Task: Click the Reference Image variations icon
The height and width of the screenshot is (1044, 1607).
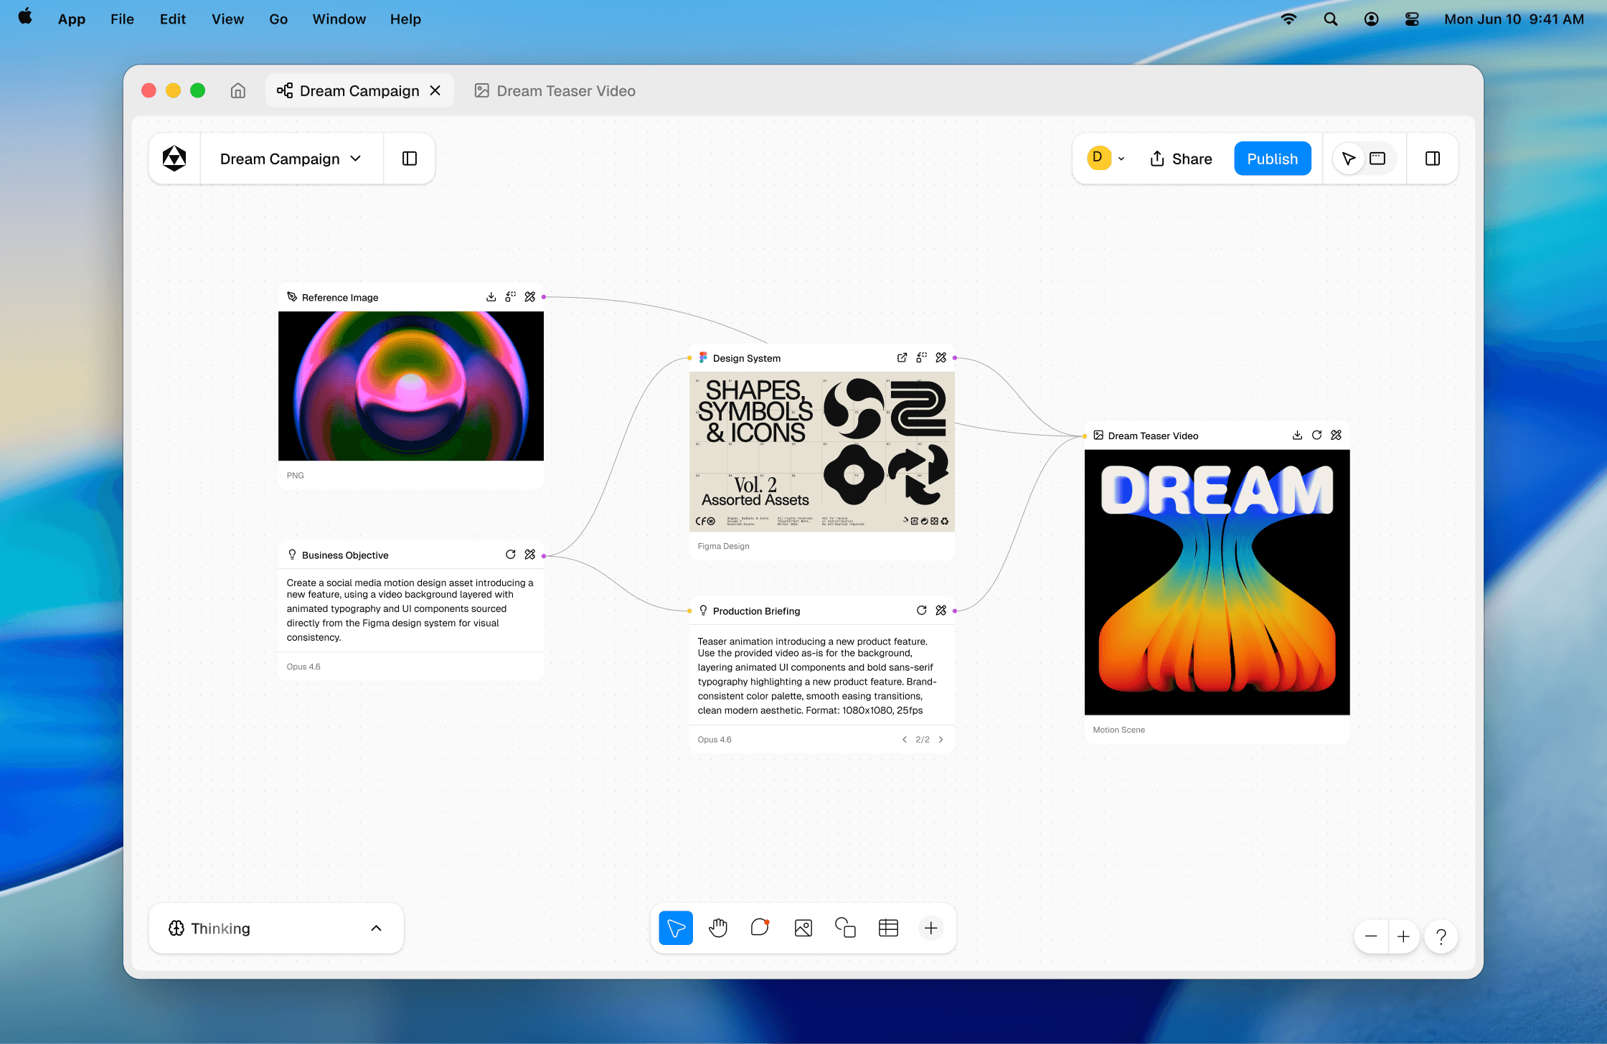Action: [510, 297]
